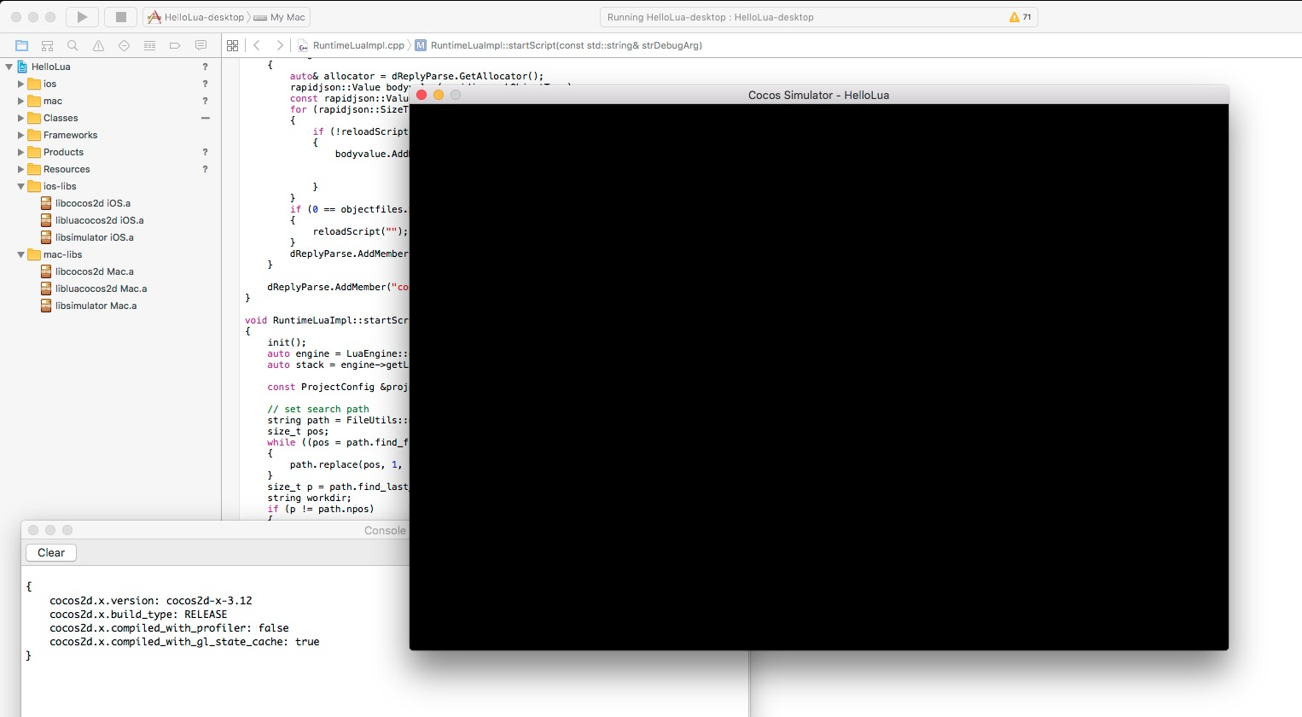Go forward in editor history
The image size is (1302, 717).
tap(280, 45)
